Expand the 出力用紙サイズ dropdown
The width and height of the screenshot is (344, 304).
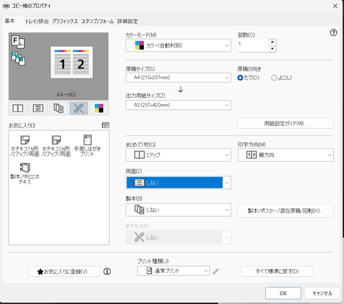coord(178,105)
